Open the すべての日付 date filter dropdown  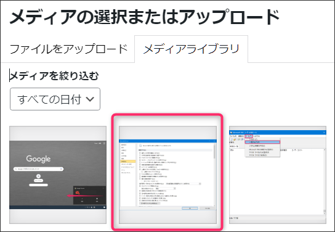coord(55,99)
